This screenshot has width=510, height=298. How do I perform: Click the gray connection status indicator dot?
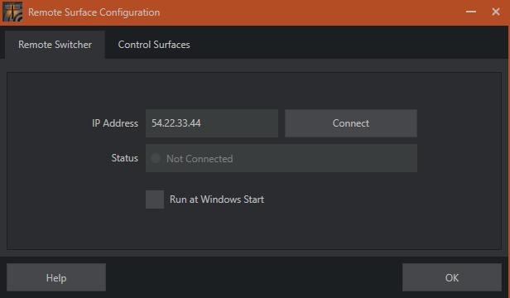pos(156,158)
